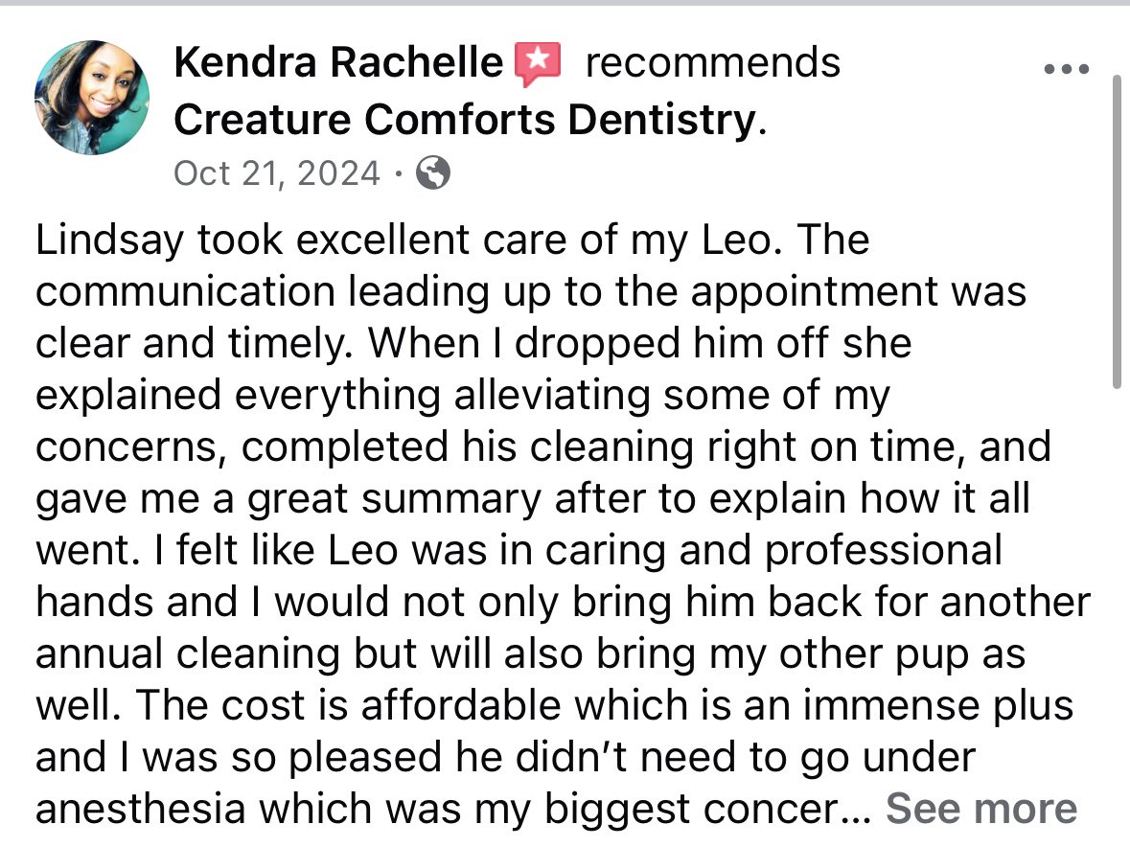Click the line starting hands and I would

[563, 602]
